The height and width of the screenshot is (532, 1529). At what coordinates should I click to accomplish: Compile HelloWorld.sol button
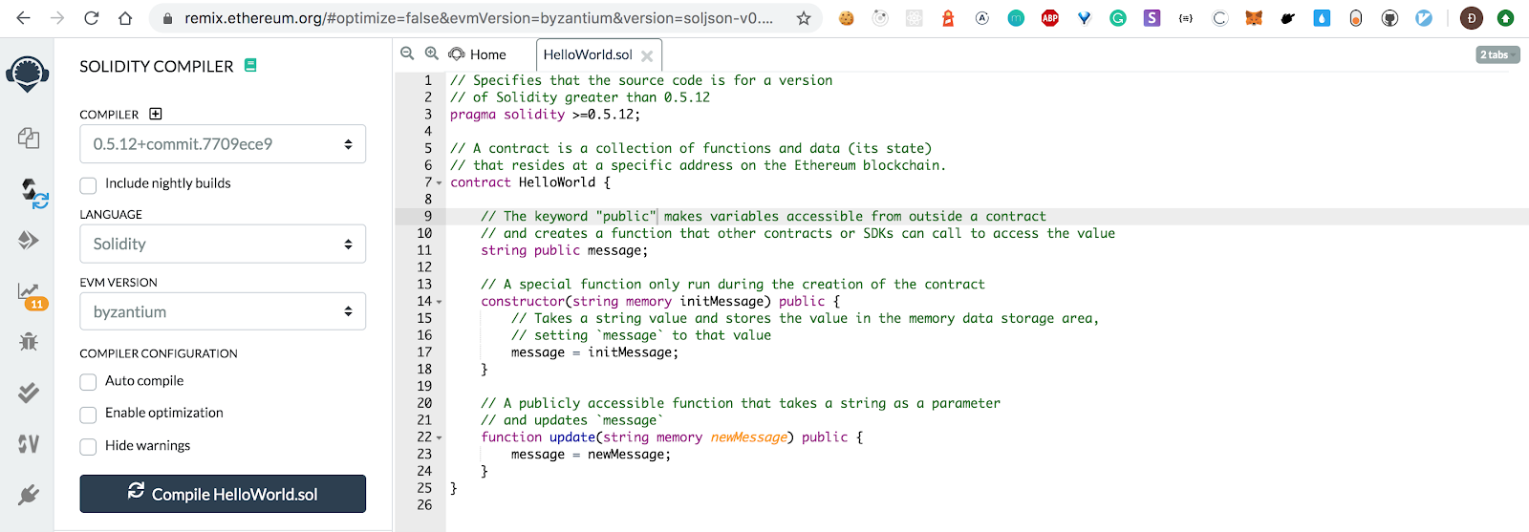pos(223,494)
